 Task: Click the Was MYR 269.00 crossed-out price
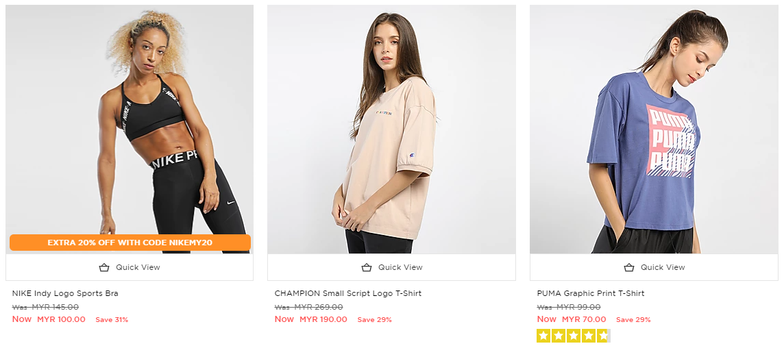pyautogui.click(x=308, y=307)
